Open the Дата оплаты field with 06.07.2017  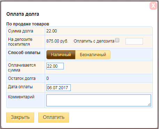(x=59, y=88)
